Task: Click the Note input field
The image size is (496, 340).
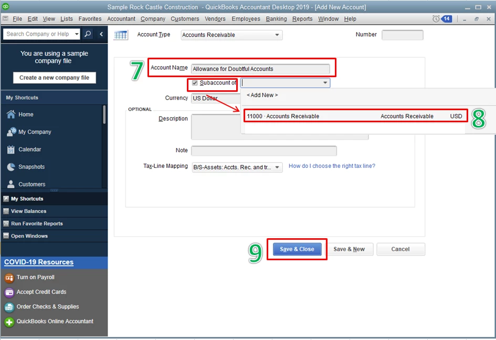Action: [264, 151]
